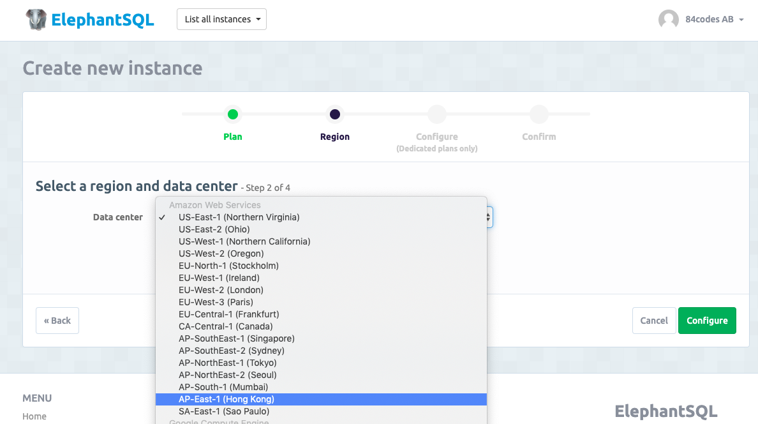Click the Cancel button
Image resolution: width=758 pixels, height=424 pixels.
tap(653, 321)
